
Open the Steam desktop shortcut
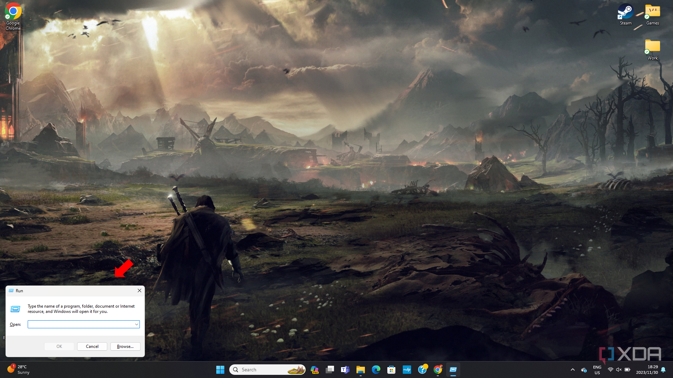[625, 14]
